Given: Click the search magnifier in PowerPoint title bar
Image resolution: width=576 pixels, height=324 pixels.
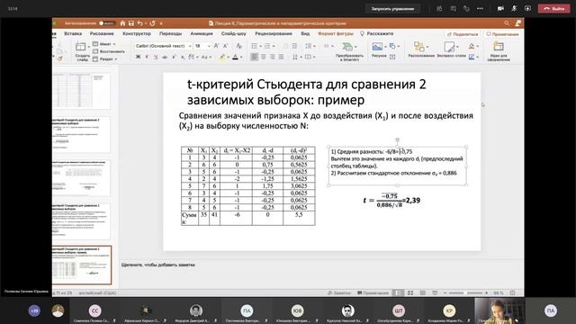Looking at the screenshot, I should click(x=507, y=23).
